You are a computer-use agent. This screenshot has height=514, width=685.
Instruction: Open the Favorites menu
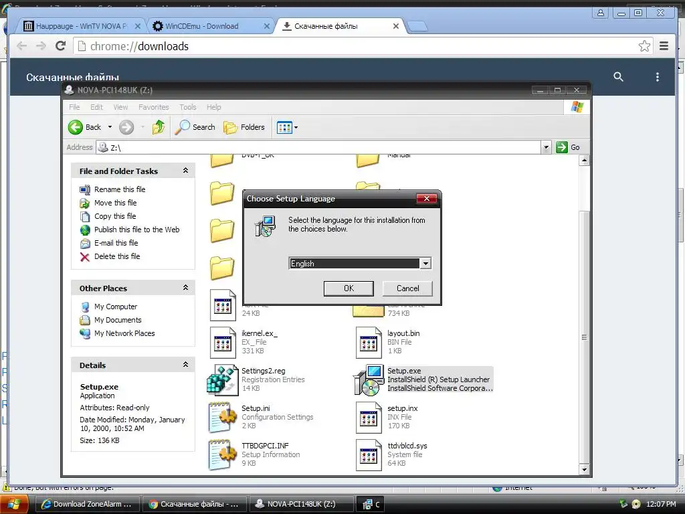click(x=153, y=107)
